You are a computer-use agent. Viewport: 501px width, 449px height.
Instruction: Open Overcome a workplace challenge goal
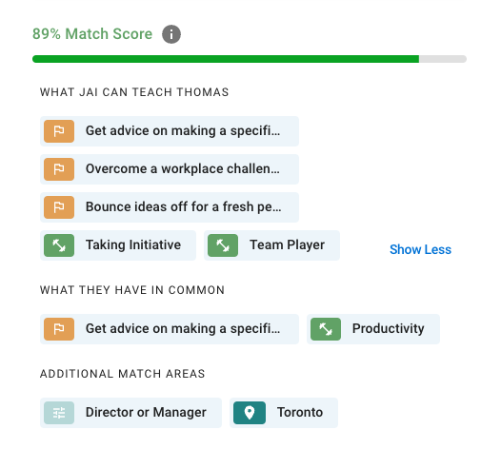pyautogui.click(x=170, y=169)
